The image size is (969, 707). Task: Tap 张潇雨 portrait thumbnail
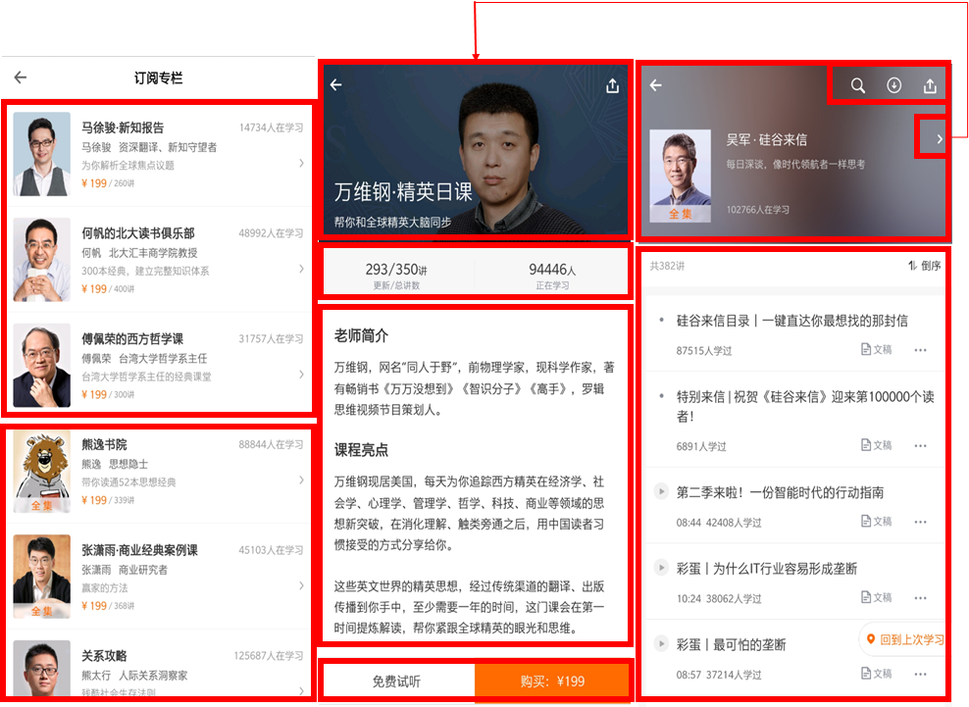[x=41, y=577]
